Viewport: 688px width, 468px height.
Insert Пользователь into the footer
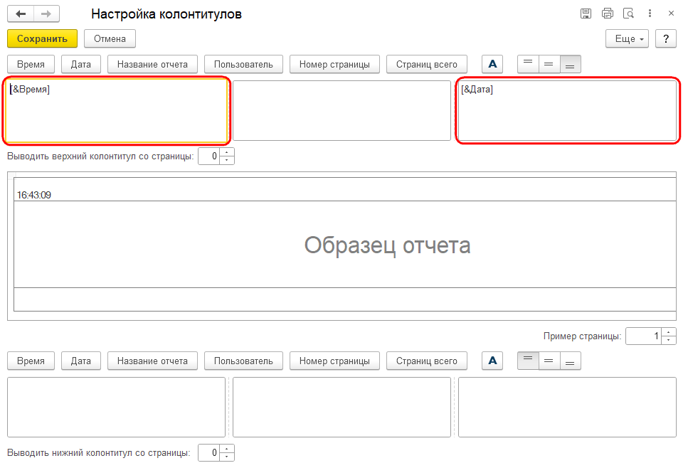pyautogui.click(x=243, y=361)
